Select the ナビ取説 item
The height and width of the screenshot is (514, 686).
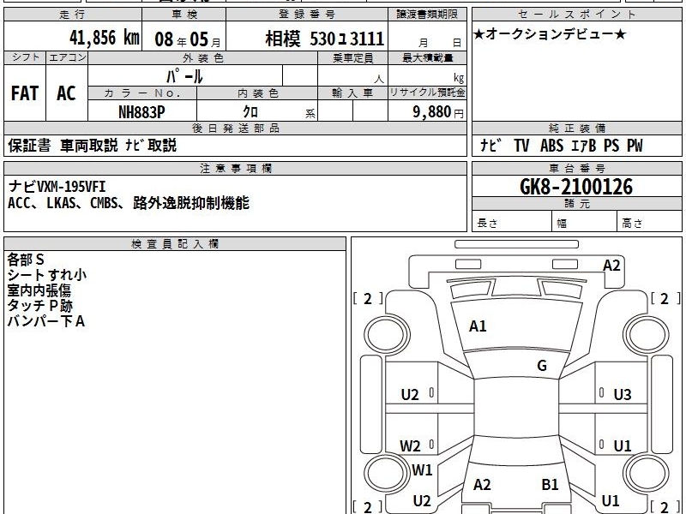[x=151, y=146]
